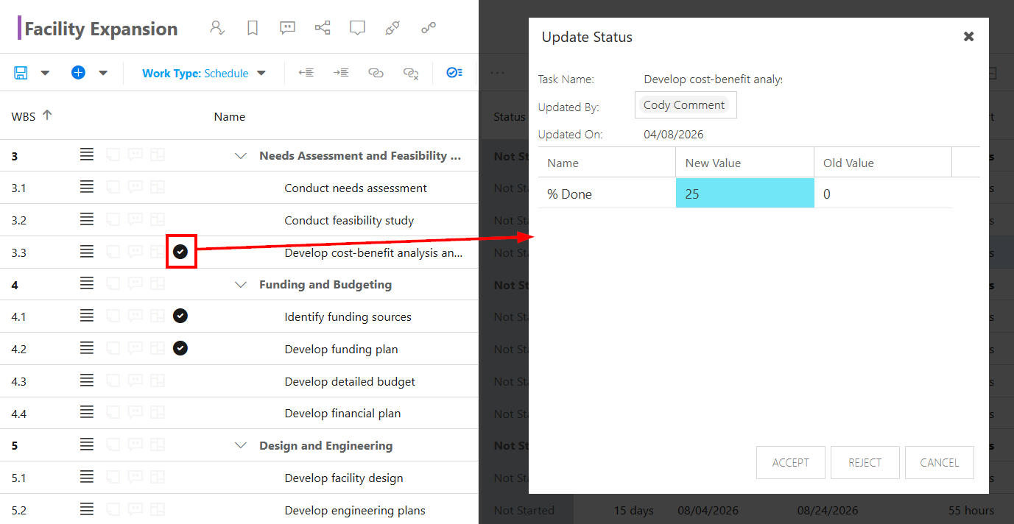Click faded note icon on row 5.1
The height and width of the screenshot is (524, 1014).
coord(113,477)
